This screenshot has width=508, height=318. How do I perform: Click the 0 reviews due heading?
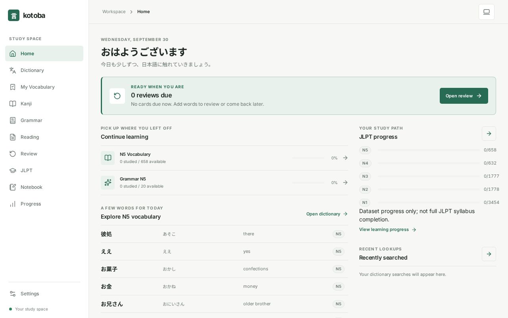(x=151, y=95)
